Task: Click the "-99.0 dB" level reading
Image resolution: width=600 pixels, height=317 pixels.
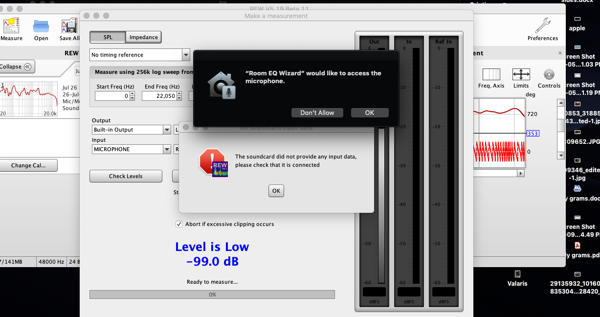Action: [x=212, y=261]
